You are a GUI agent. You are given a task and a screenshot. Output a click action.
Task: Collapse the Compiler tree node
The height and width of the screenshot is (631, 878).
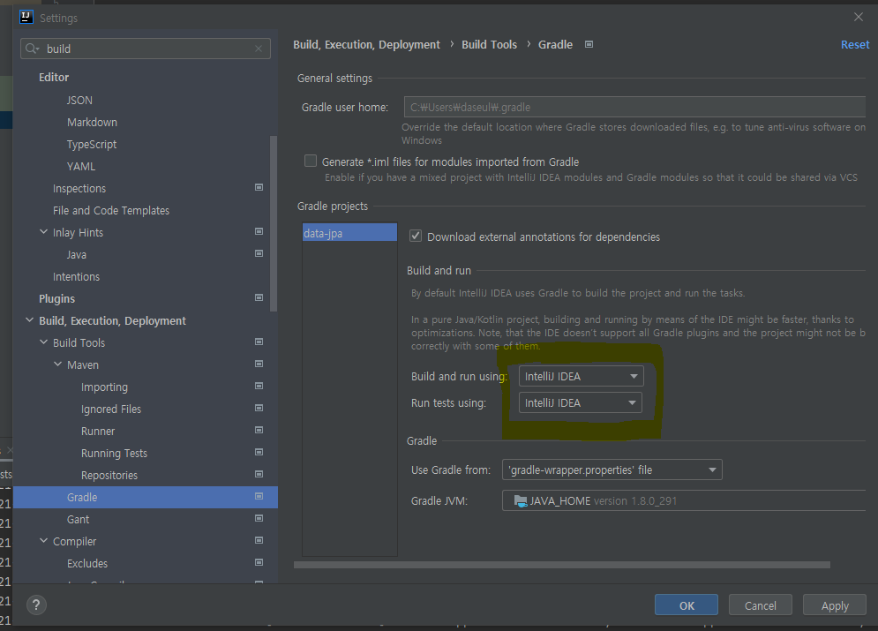(43, 541)
